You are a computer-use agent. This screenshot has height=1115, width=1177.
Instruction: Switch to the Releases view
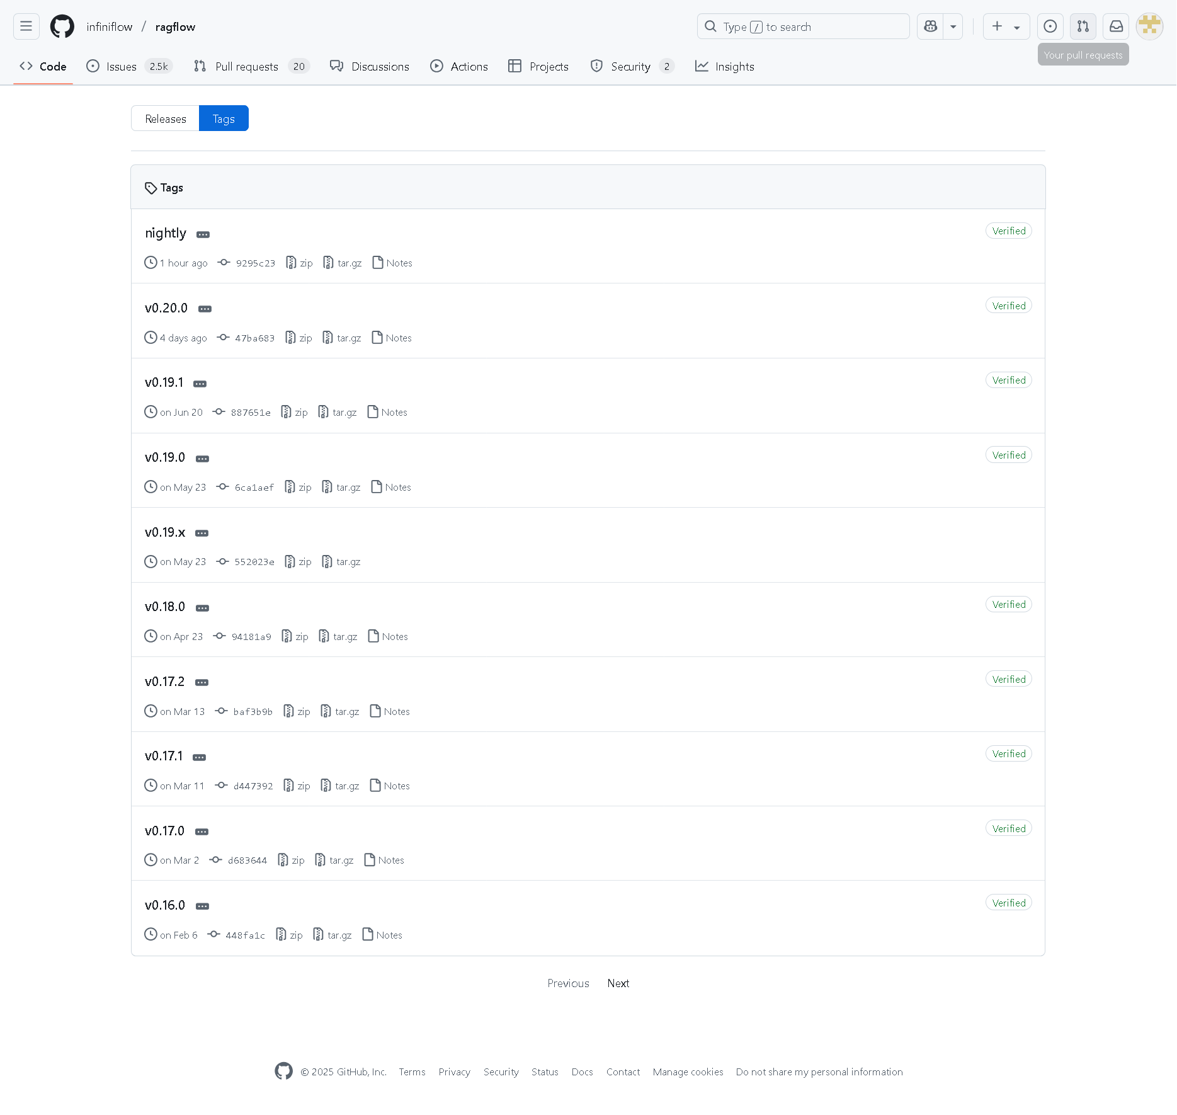click(165, 118)
